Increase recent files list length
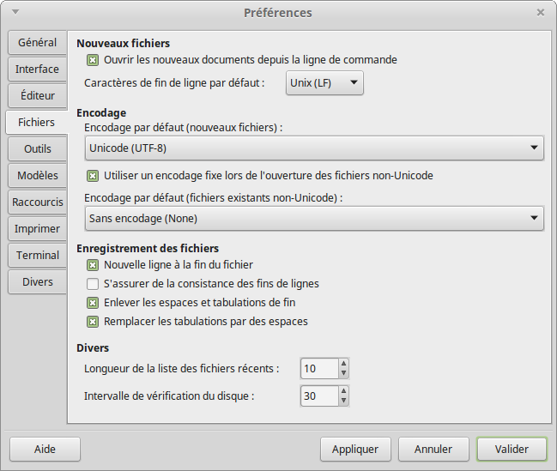This screenshot has width=557, height=471. coord(343,364)
